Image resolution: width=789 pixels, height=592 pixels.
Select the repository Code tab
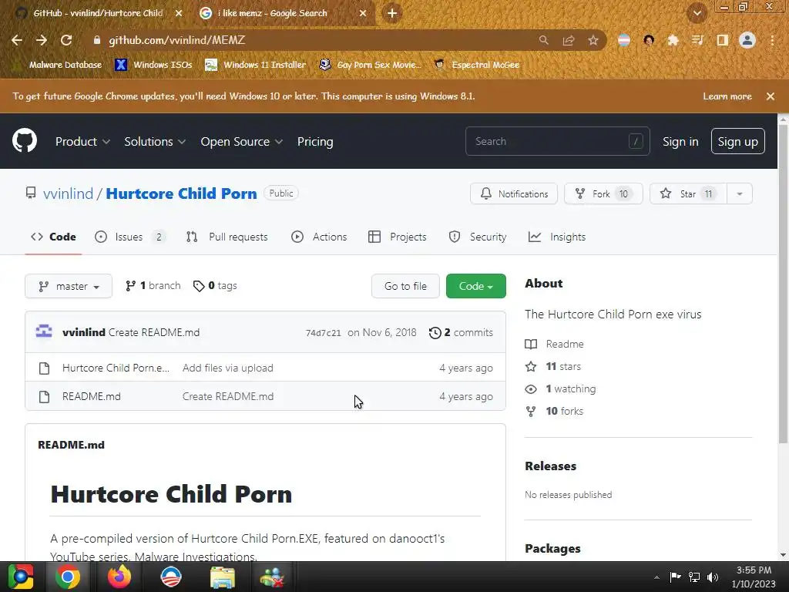click(53, 237)
